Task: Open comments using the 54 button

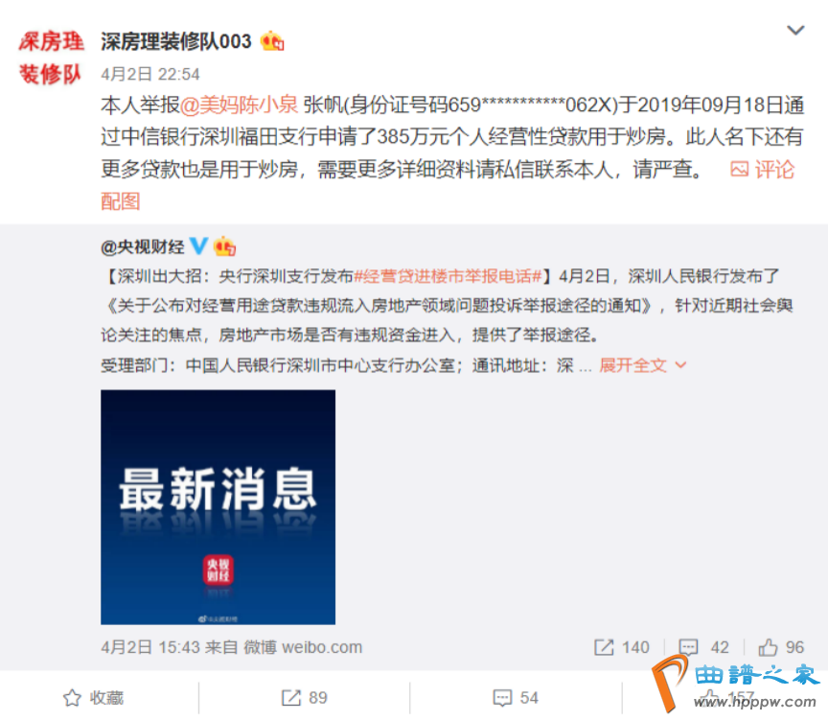Action: (516, 698)
